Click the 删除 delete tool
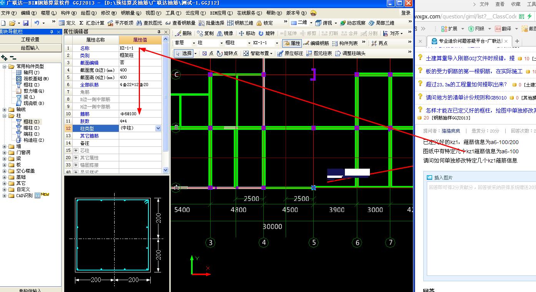 tap(183, 33)
